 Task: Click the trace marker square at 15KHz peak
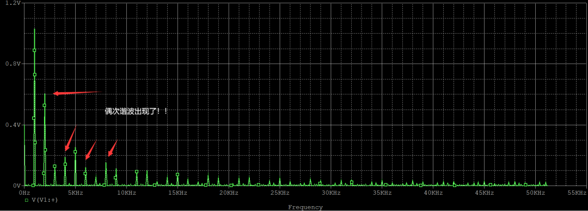point(177,175)
